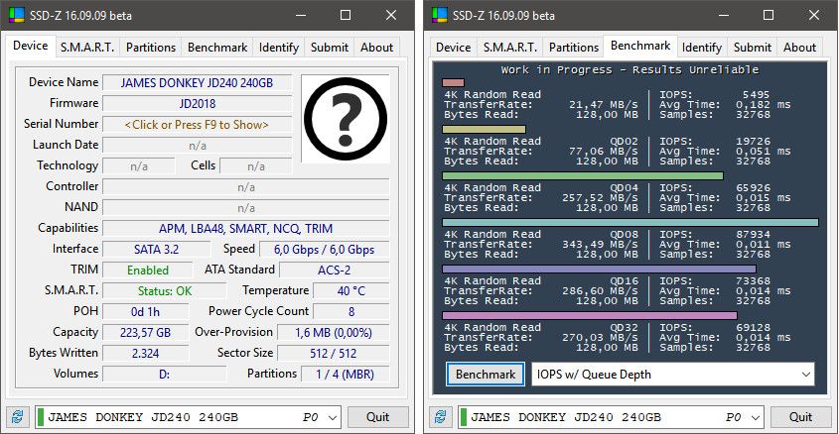Click the Partitions value 1 / 4 (MBR)
The height and width of the screenshot is (434, 839).
point(346,375)
